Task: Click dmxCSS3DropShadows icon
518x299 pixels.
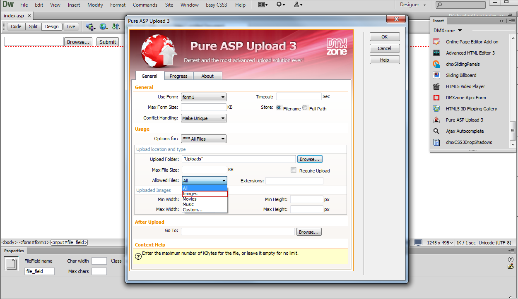Action: pyautogui.click(x=436, y=142)
